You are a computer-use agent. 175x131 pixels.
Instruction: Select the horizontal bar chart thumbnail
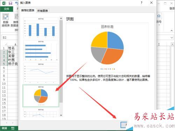click(41, 50)
